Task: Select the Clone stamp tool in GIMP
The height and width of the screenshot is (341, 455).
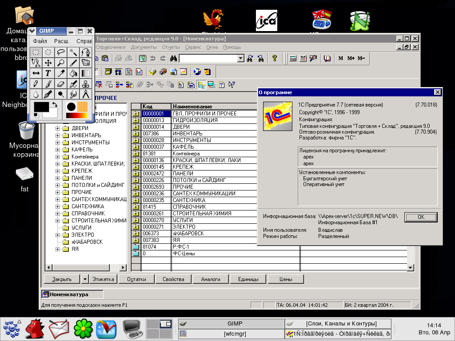Action: [x=86, y=84]
